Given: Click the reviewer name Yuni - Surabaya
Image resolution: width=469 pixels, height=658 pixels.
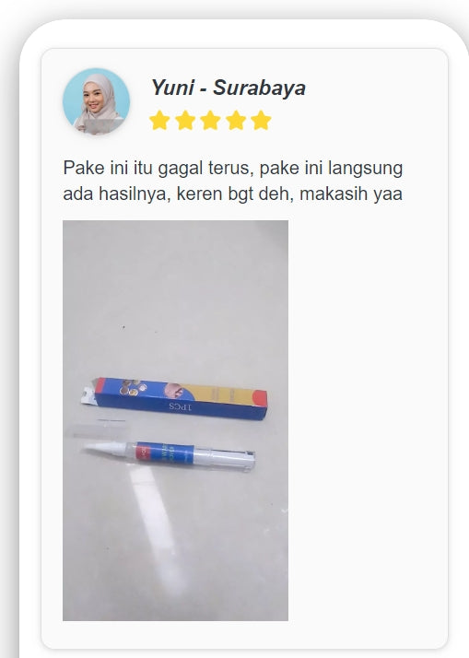Looking at the screenshot, I should [x=229, y=88].
